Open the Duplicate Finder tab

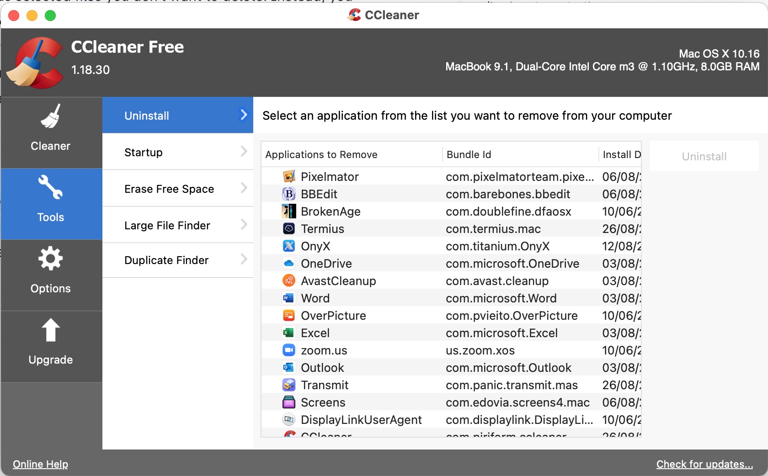[x=178, y=260]
